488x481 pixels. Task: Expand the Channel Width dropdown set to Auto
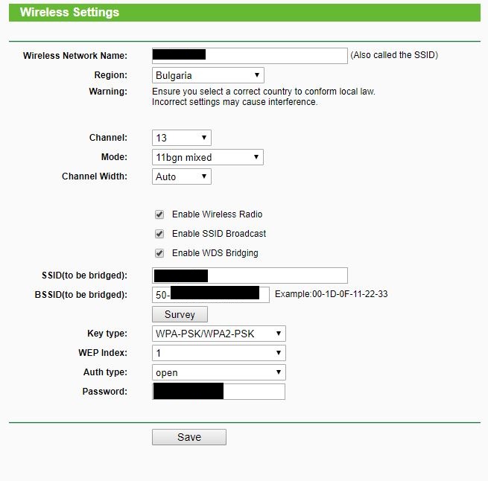point(182,176)
